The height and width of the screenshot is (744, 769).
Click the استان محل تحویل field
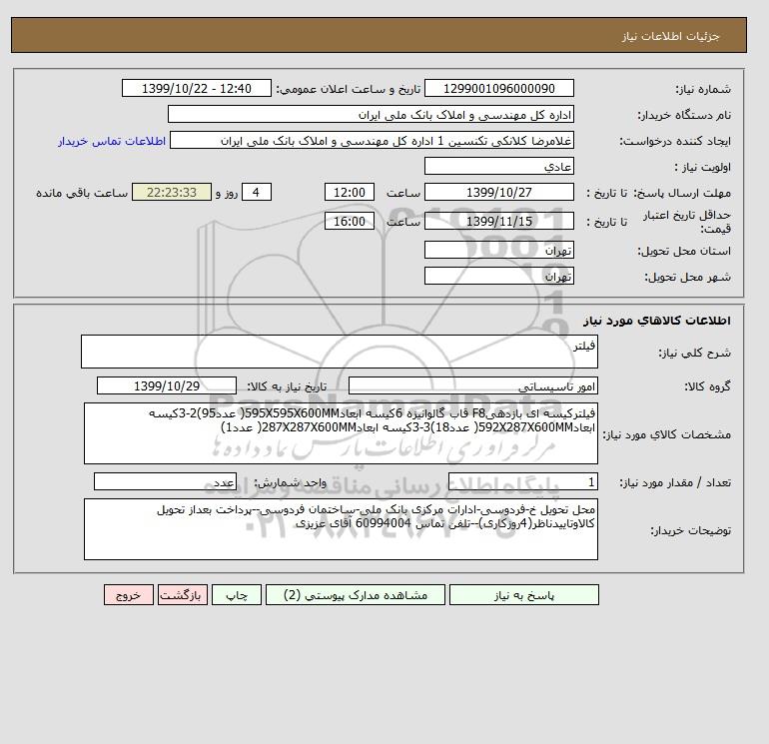coord(498,250)
